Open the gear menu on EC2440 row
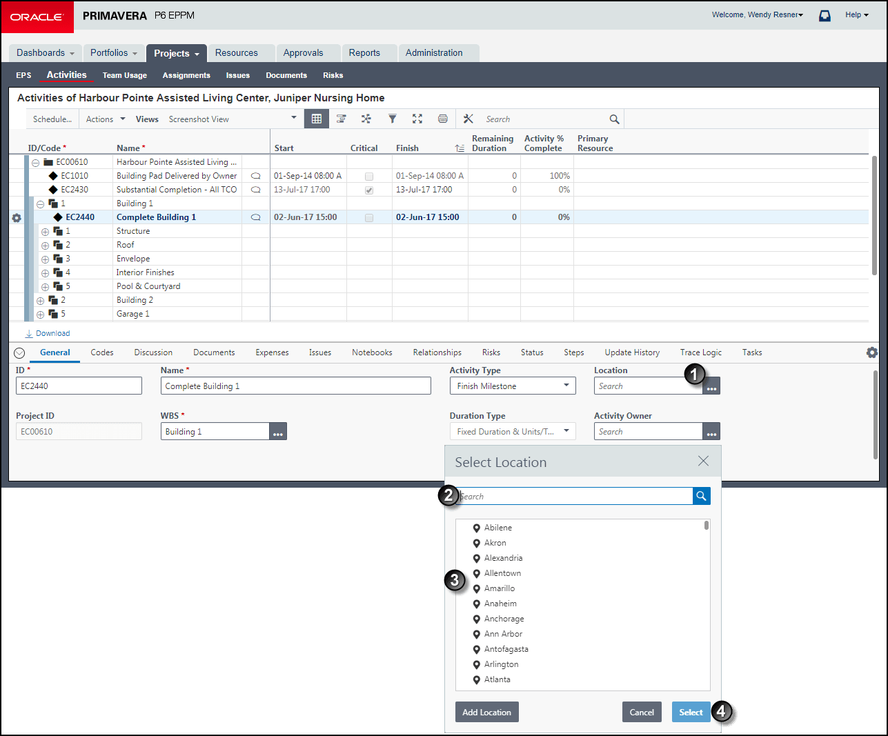Image resolution: width=888 pixels, height=736 pixels. click(x=17, y=217)
